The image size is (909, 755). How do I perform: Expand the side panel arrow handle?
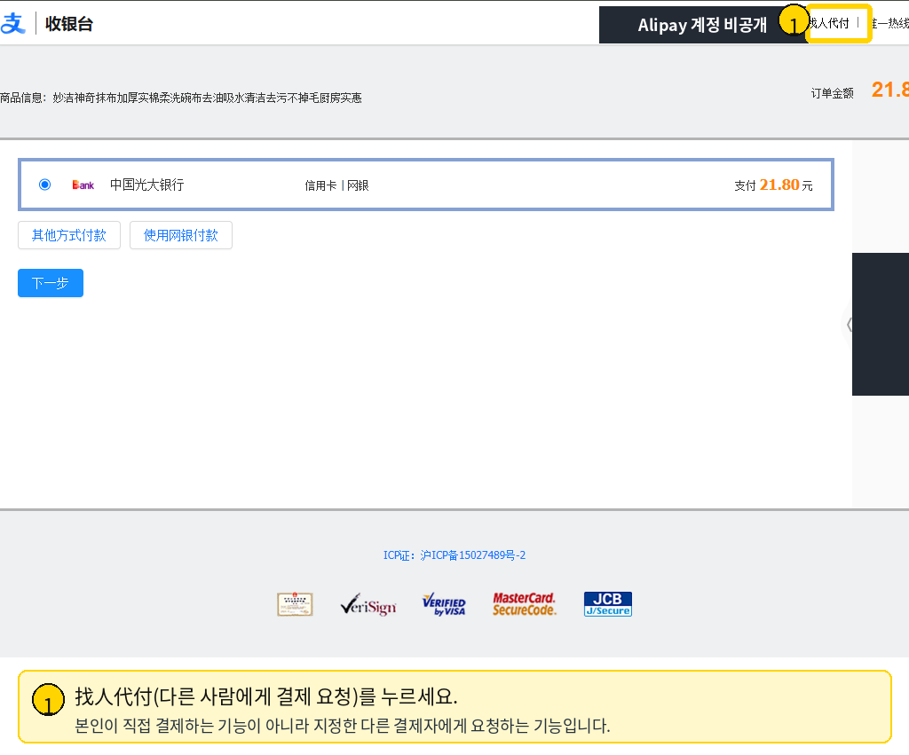pos(849,325)
